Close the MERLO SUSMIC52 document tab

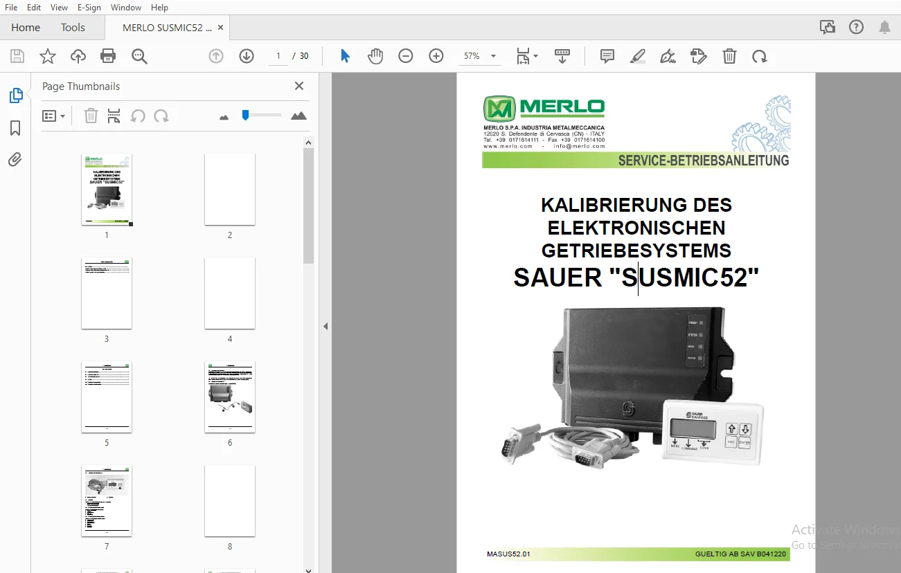click(x=220, y=28)
